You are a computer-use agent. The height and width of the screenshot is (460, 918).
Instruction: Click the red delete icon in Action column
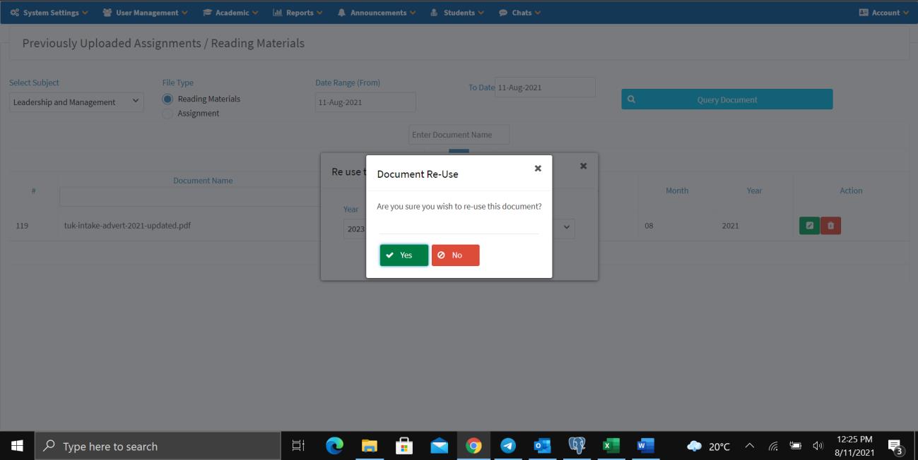[x=830, y=224]
